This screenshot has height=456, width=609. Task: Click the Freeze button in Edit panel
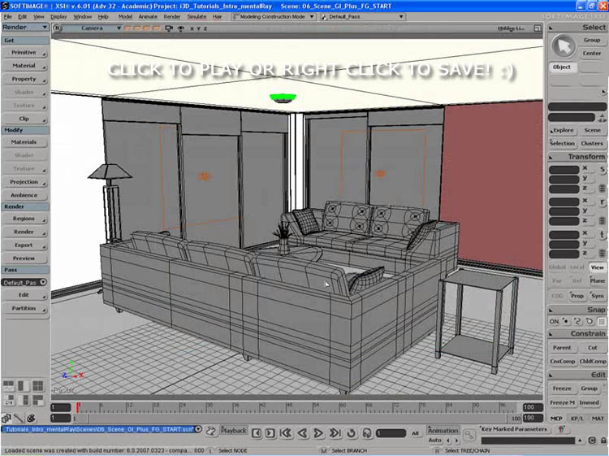point(559,389)
